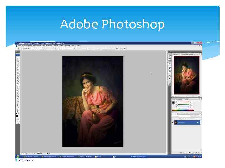The width and height of the screenshot is (225, 168).
Task: Select the Lasso tool
Action: click(17, 63)
